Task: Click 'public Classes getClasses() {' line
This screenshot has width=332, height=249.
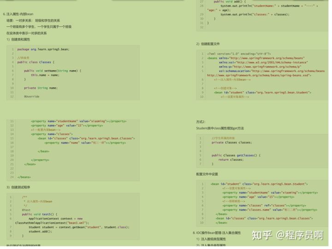Action: (236, 156)
